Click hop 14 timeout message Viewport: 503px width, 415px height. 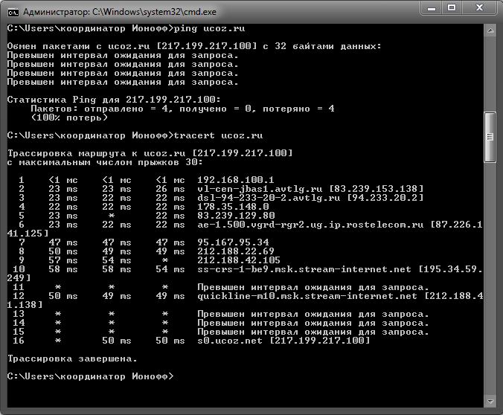point(313,323)
